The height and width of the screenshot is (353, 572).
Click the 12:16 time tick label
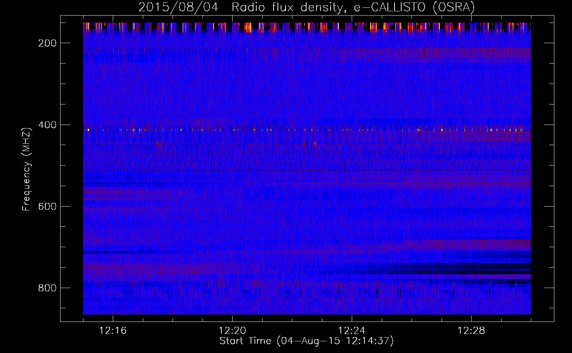click(x=113, y=331)
